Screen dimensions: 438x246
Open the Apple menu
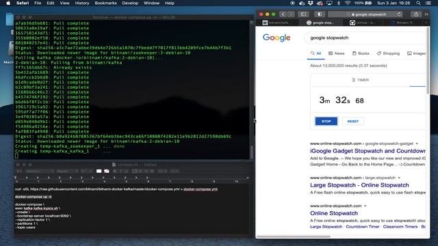pos(8,3)
